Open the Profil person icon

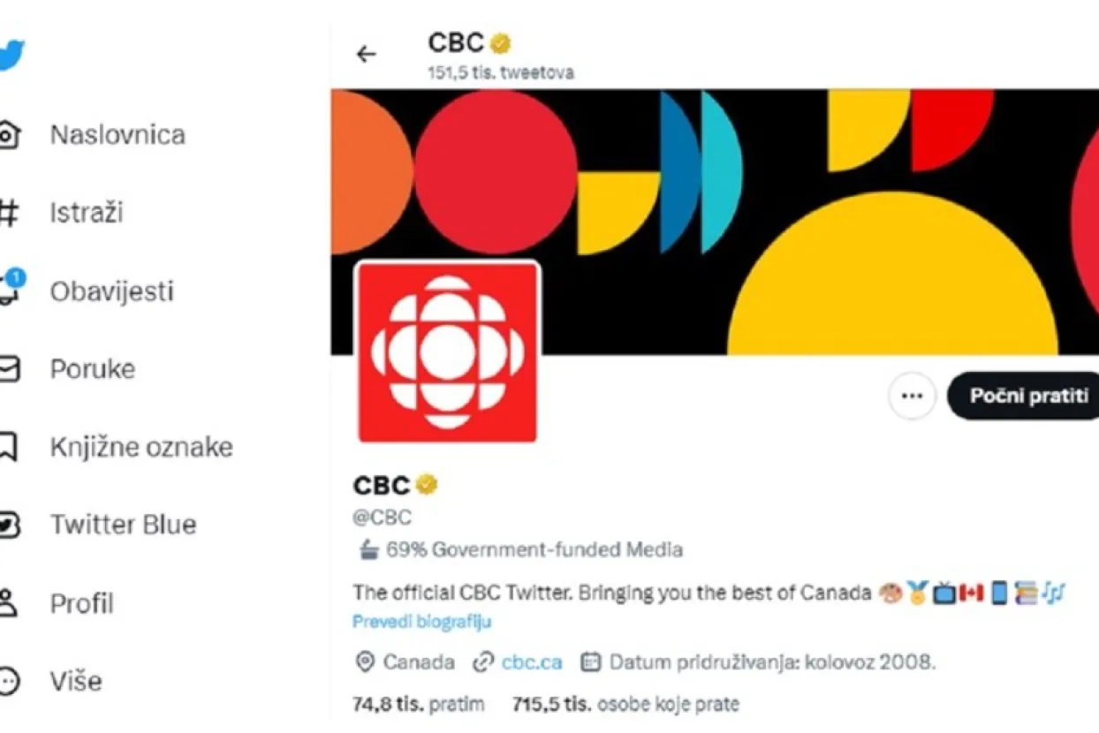pyautogui.click(x=9, y=603)
